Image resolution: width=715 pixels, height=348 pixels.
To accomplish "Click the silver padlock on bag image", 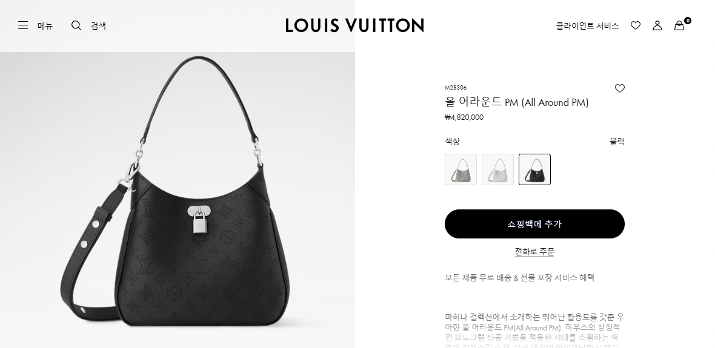I will 200,220.
